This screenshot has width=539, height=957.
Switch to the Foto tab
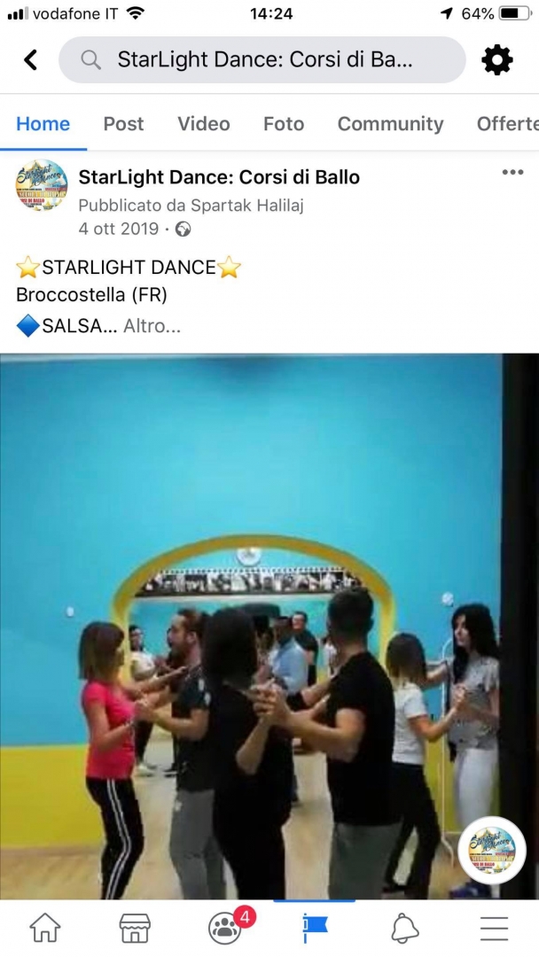pos(284,124)
